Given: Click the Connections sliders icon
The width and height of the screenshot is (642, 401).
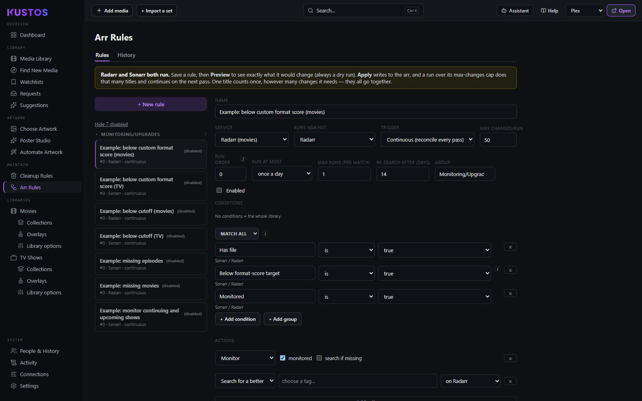Looking at the screenshot, I should pyautogui.click(x=14, y=374).
